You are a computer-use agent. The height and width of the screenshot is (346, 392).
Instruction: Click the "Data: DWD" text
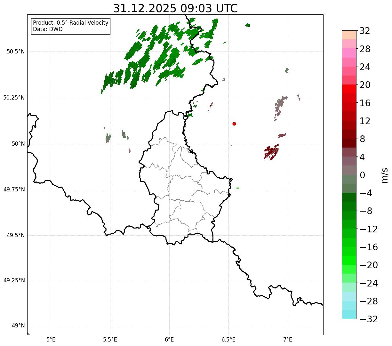click(x=48, y=29)
